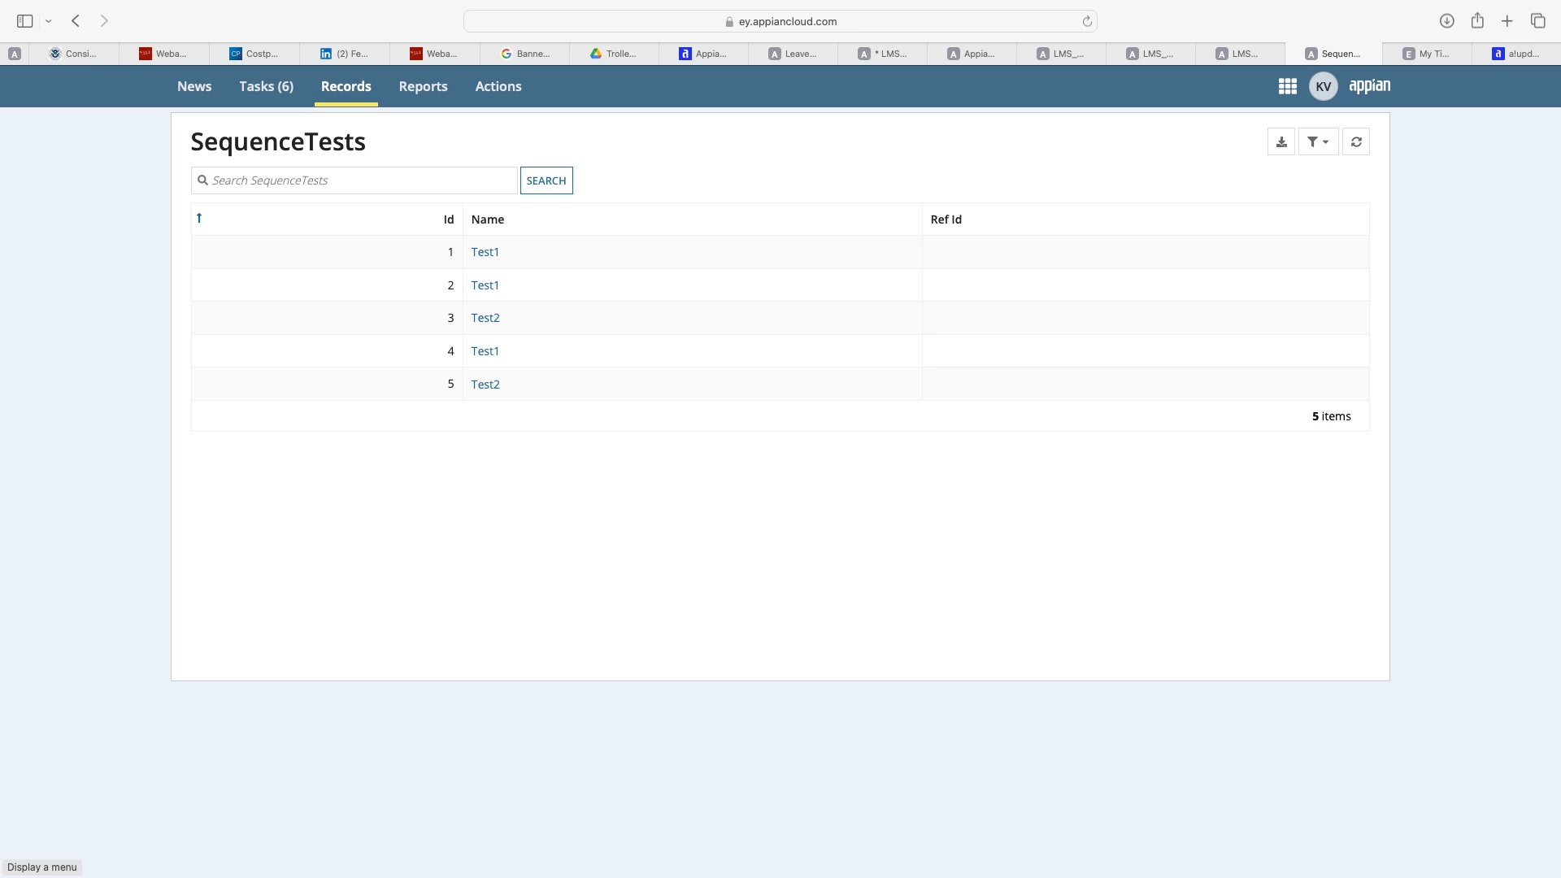
Task: Click the magnifier icon in the search field
Action: click(x=202, y=180)
